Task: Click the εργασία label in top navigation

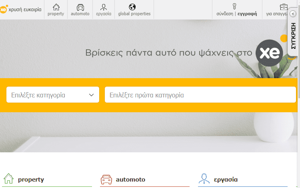Action: 104,14
